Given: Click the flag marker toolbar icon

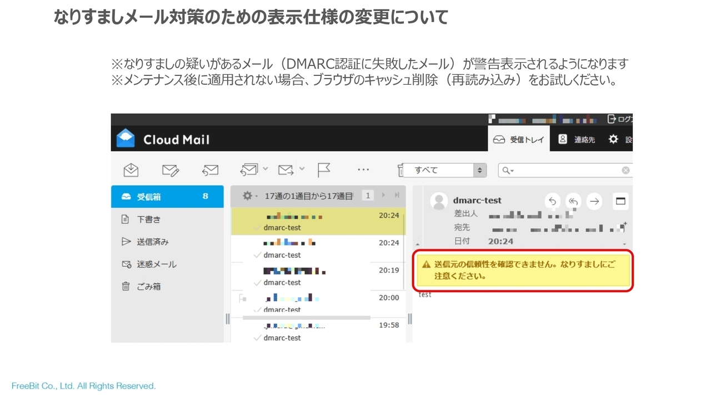Looking at the screenshot, I should tap(324, 170).
